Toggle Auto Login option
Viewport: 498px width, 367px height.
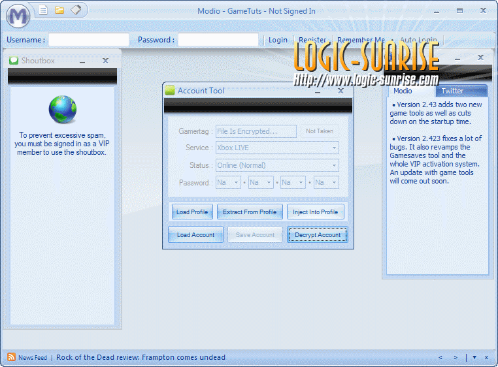(x=419, y=40)
